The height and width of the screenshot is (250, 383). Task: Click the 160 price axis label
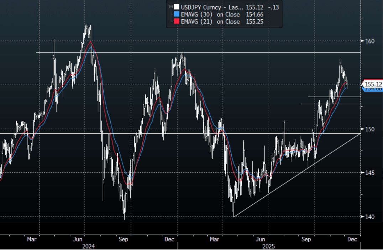370,41
